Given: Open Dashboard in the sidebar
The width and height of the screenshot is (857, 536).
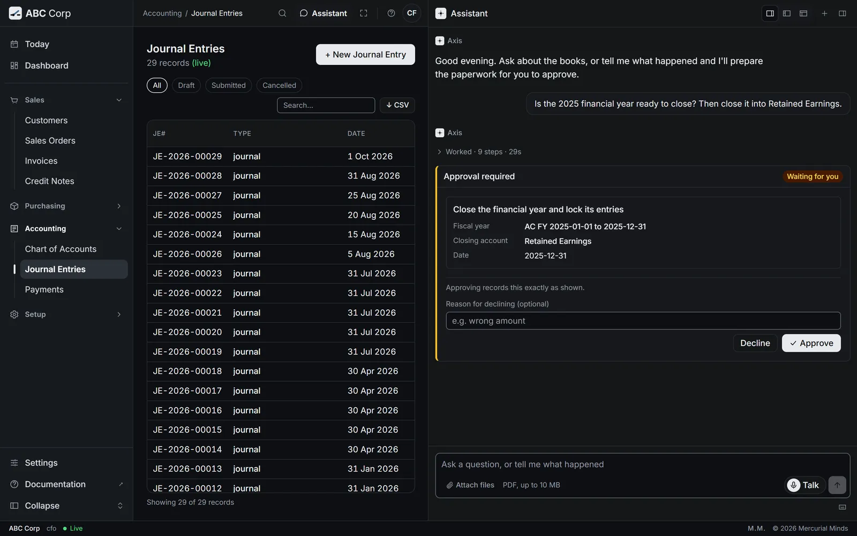Looking at the screenshot, I should tap(66, 65).
